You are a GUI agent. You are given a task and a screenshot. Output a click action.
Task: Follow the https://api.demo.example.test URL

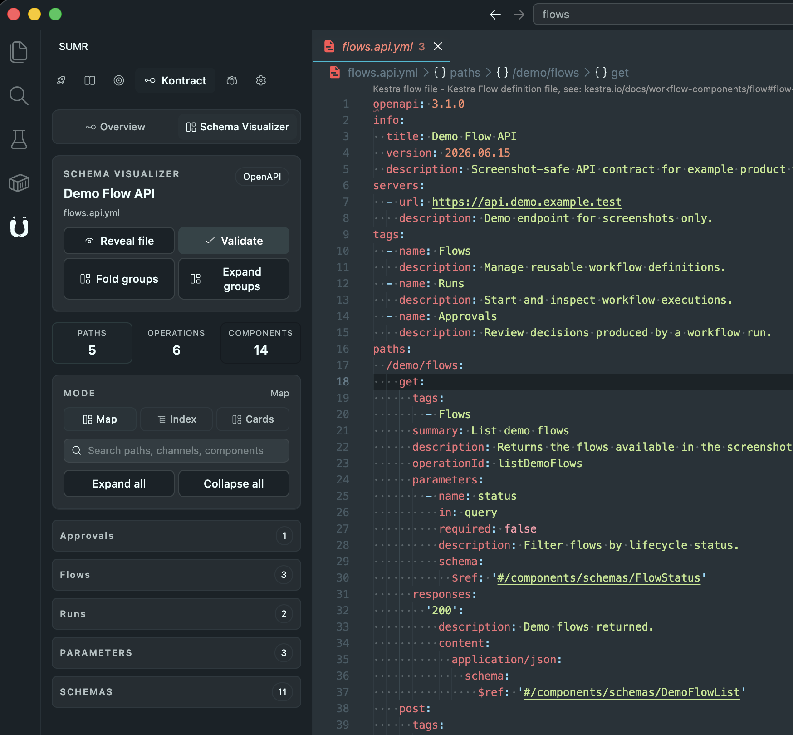(x=526, y=202)
